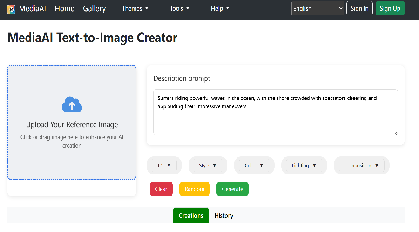
Task: Click the 'Click or drag image here' hint text
Action: pos(72,141)
